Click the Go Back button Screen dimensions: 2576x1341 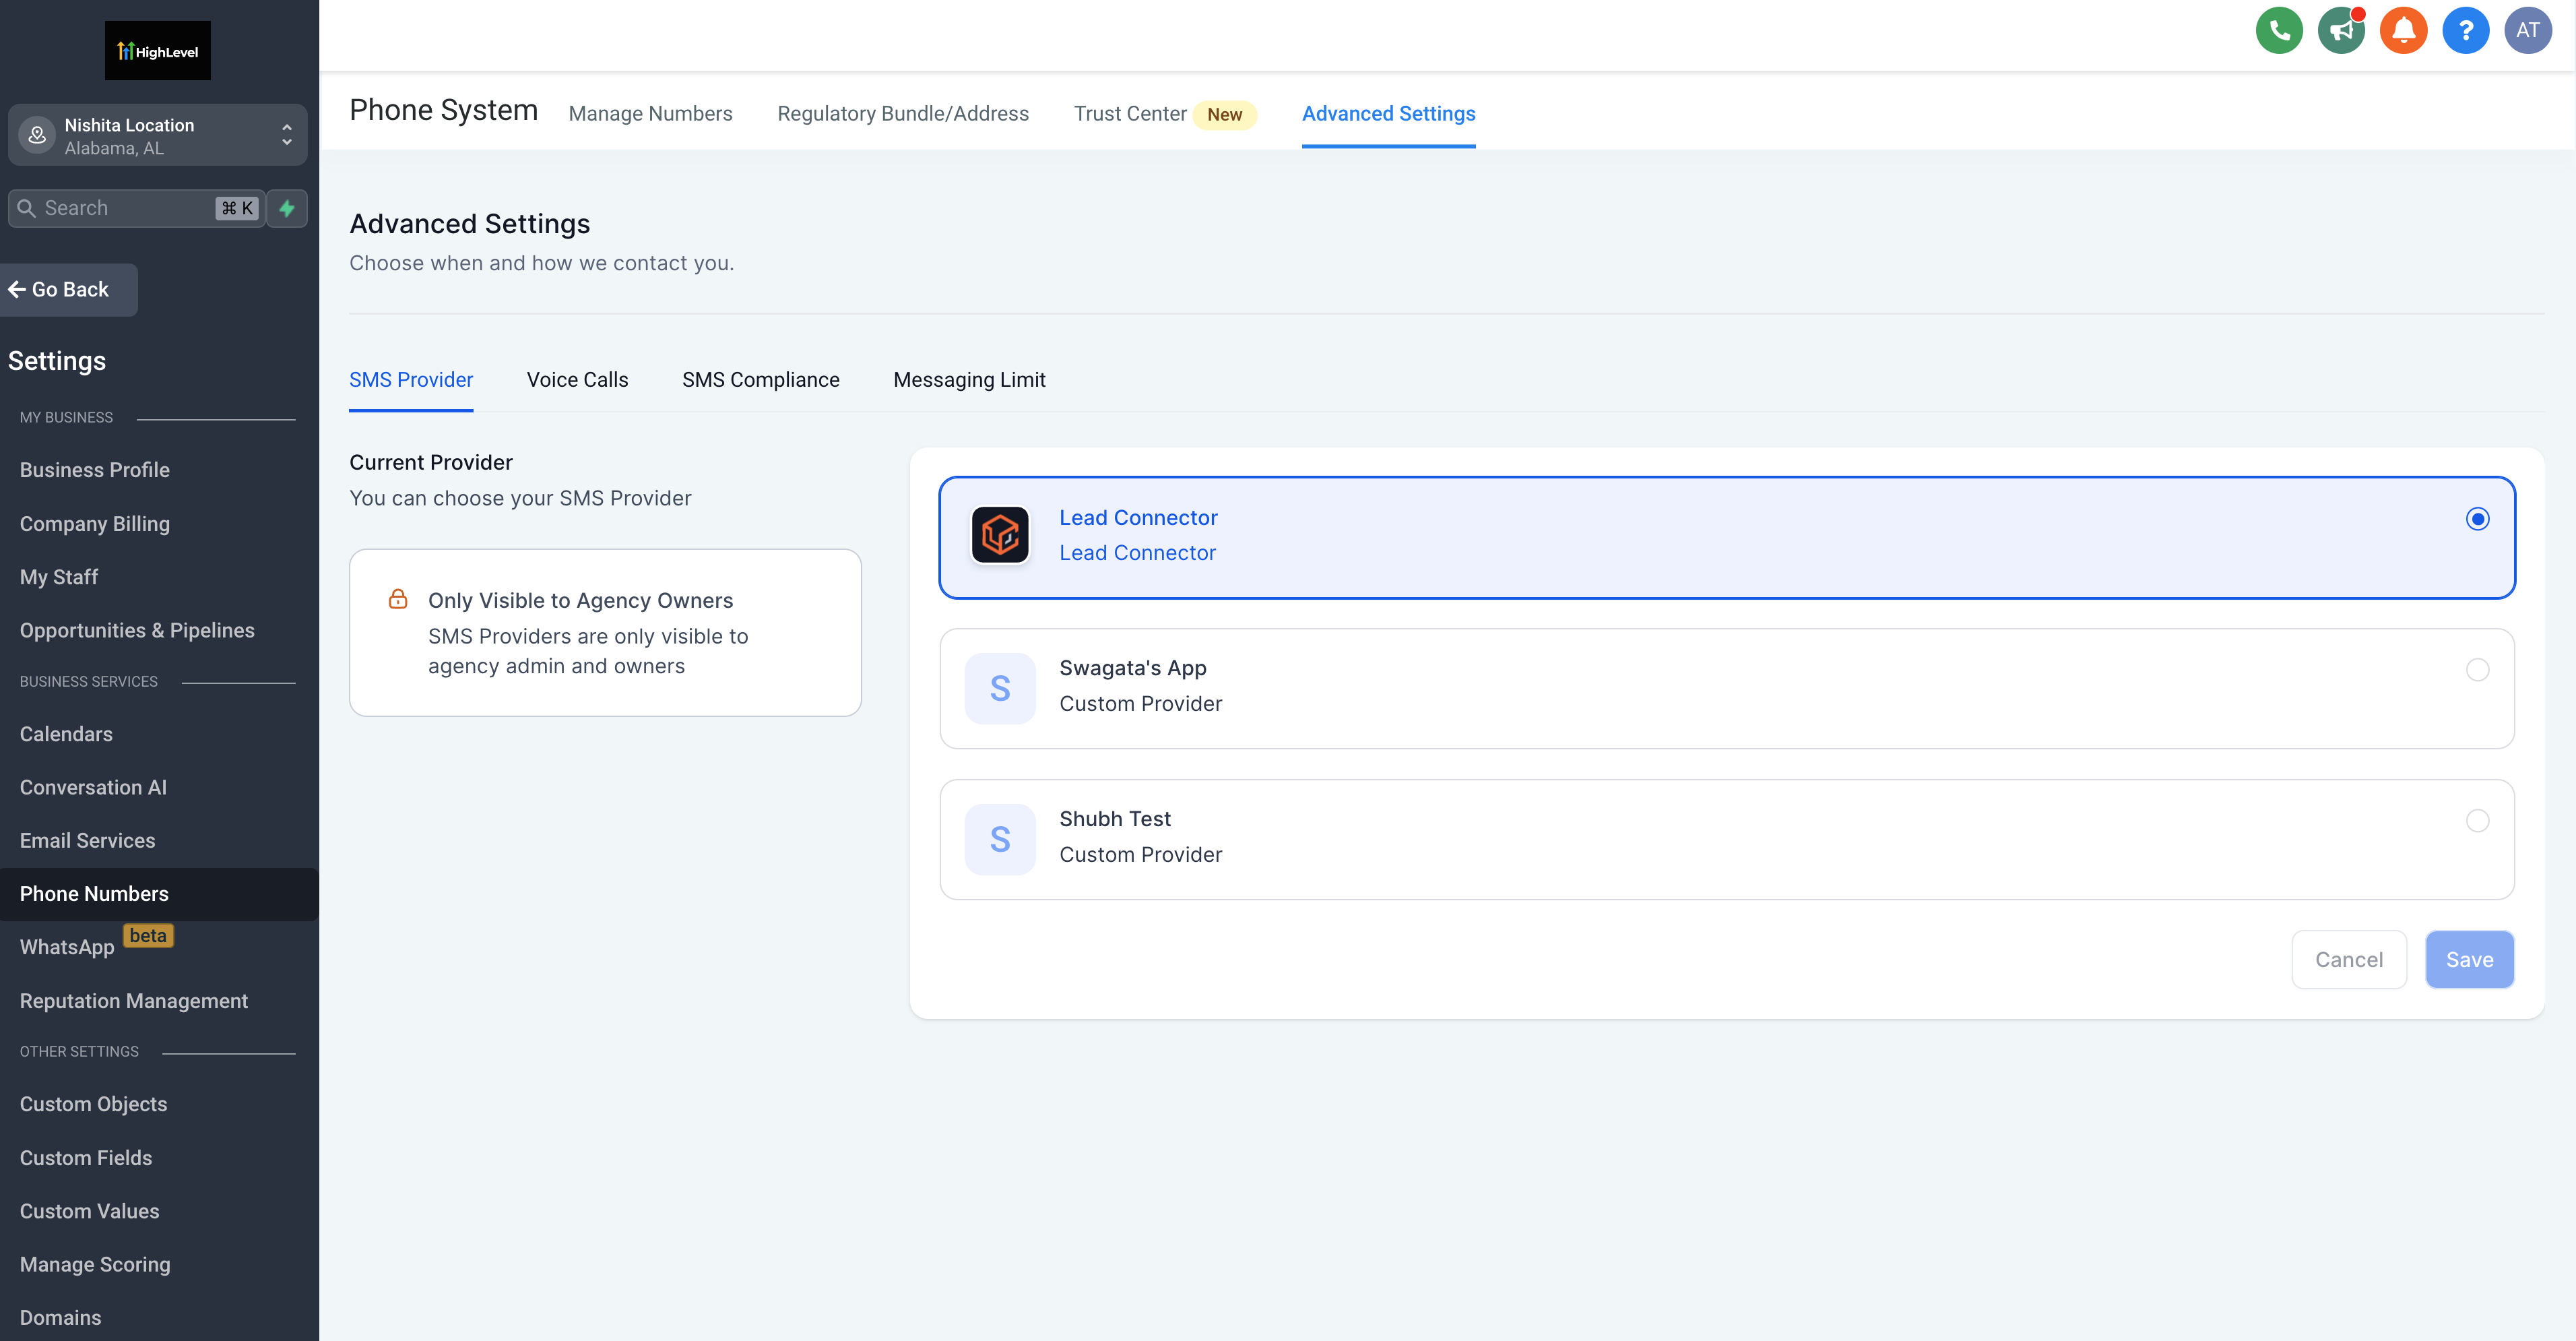69,289
